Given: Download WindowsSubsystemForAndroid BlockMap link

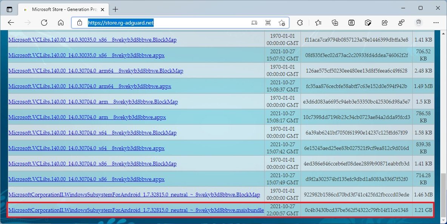Looking at the screenshot, I should 134,195.
